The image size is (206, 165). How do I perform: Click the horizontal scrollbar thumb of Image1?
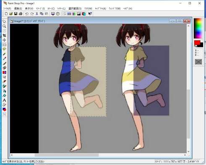point(67,155)
